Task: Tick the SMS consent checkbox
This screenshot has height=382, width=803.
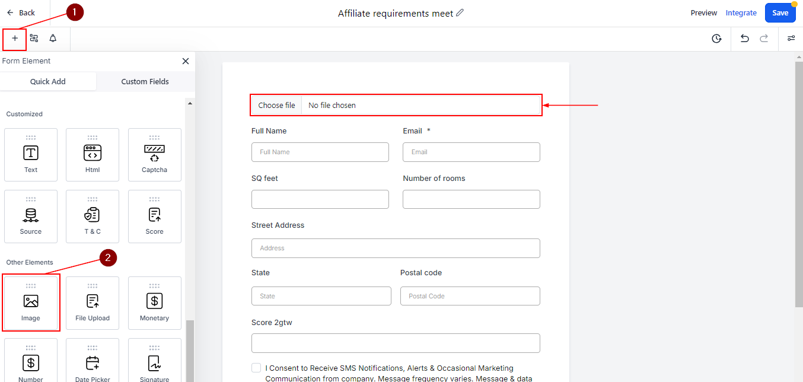Action: [x=256, y=368]
